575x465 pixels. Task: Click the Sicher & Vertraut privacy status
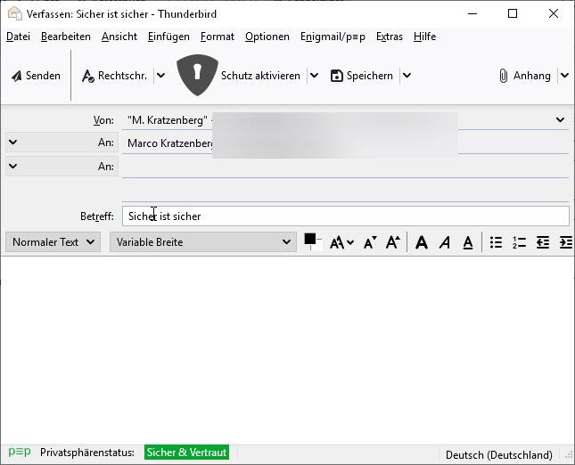tap(186, 453)
